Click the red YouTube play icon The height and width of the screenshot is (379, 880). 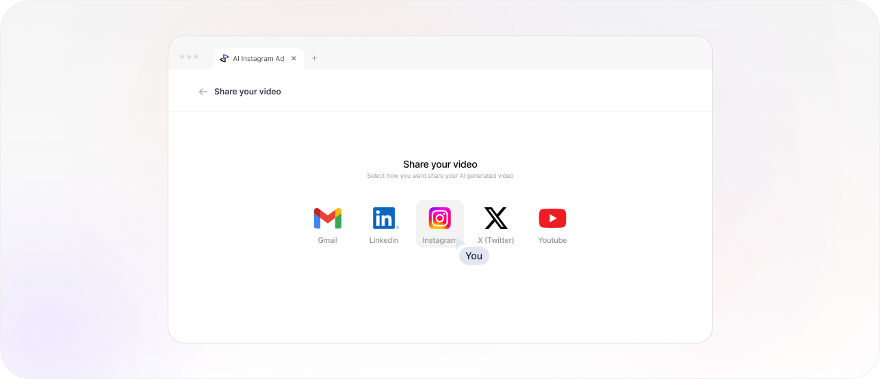point(552,218)
